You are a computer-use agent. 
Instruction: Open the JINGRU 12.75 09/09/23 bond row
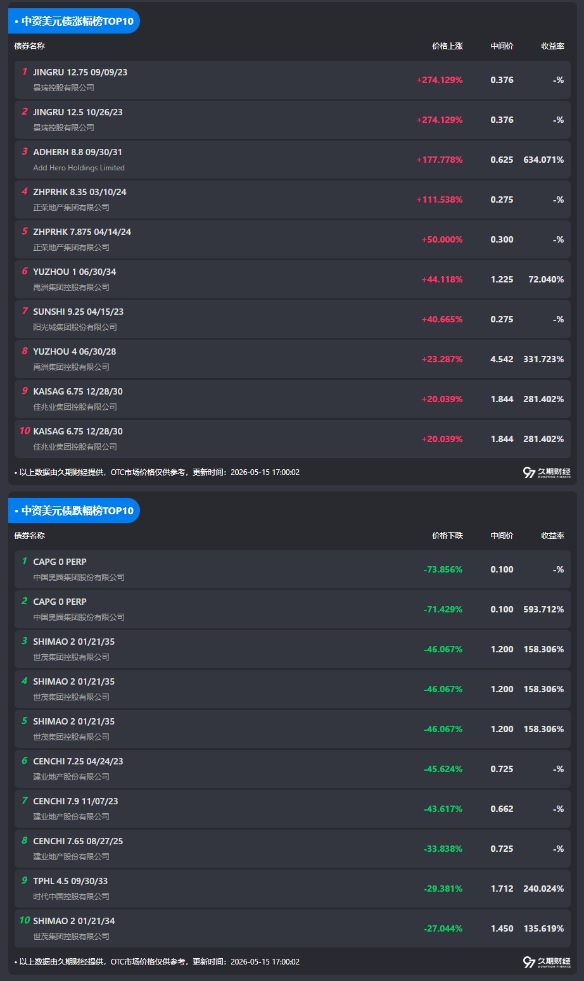pyautogui.click(x=293, y=80)
